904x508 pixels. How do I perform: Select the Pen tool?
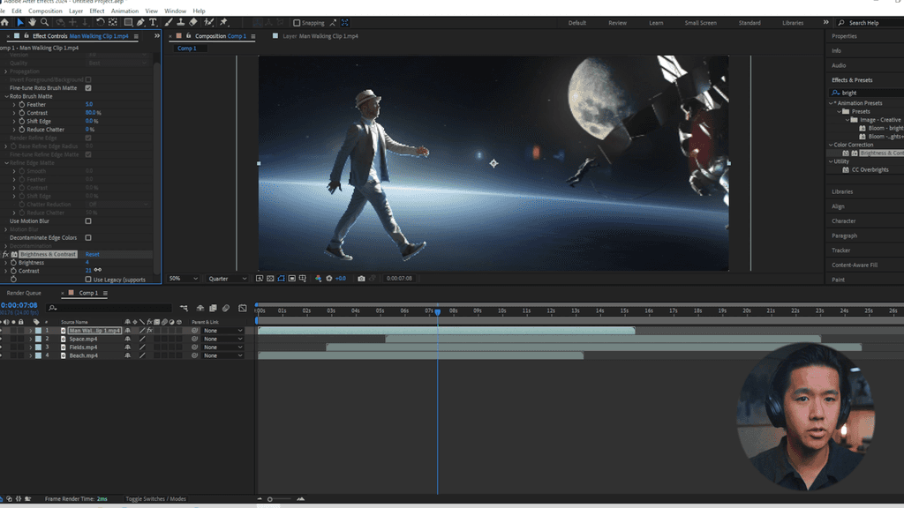pyautogui.click(x=141, y=22)
